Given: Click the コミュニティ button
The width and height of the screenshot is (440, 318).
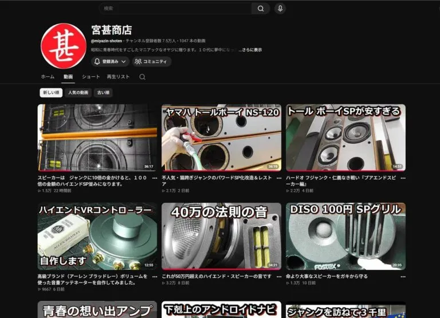Looking at the screenshot, I should click(x=151, y=61).
